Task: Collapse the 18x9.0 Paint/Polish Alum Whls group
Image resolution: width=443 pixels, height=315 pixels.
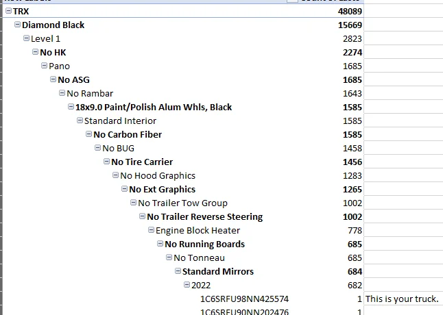Action: (x=71, y=107)
